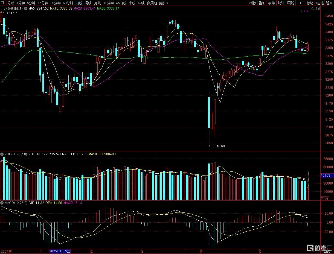
Task: Select the 日线 daily period tab
Action: (79, 3)
